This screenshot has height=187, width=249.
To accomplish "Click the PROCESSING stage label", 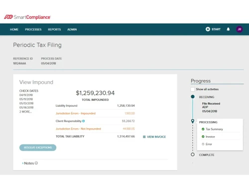I will (208, 122).
